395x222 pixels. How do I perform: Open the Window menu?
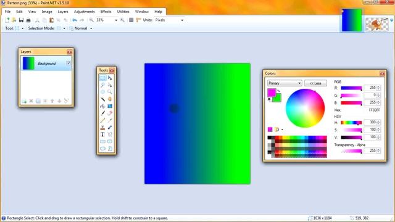pos(142,12)
